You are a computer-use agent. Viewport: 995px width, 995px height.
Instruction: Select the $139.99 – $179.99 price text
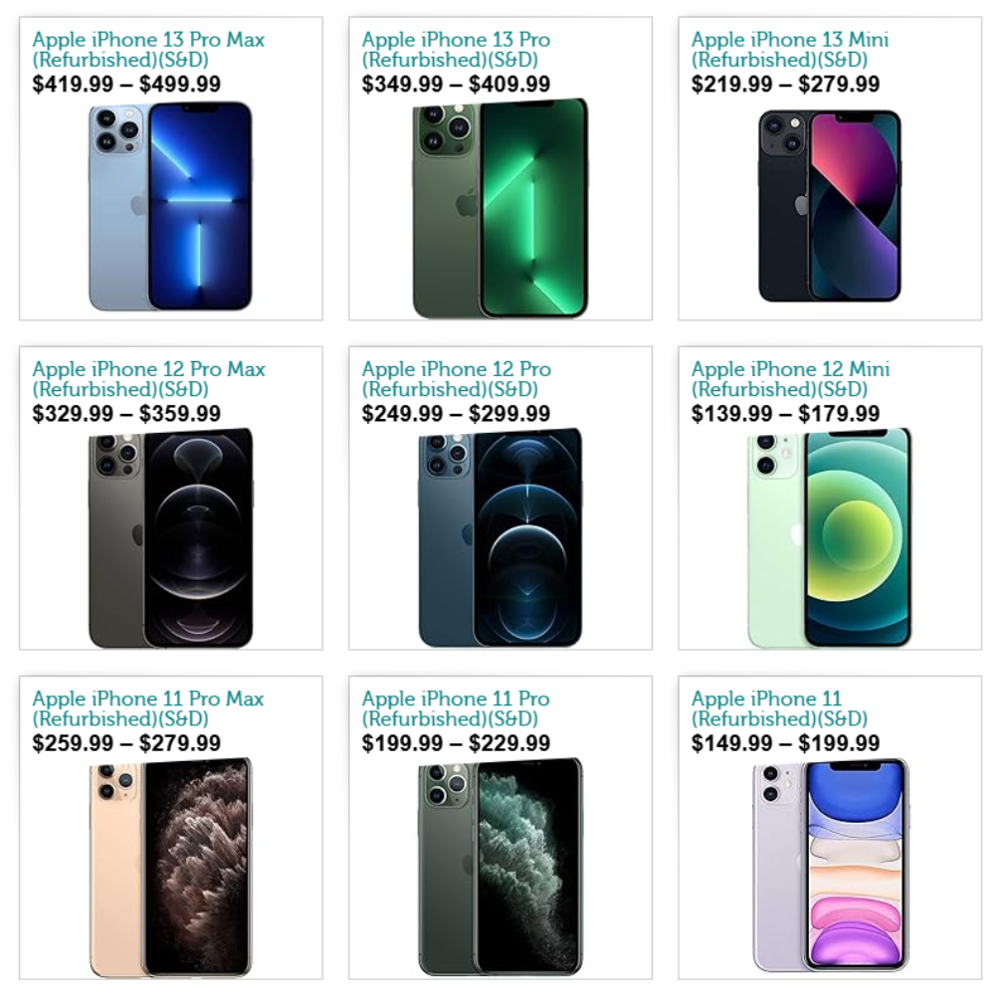pos(785,414)
